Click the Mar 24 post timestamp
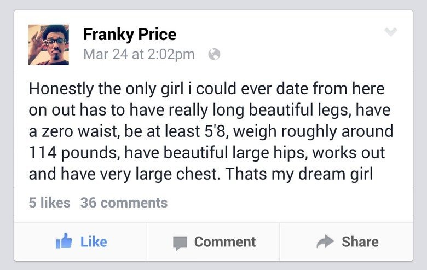427x270 pixels. coord(139,54)
